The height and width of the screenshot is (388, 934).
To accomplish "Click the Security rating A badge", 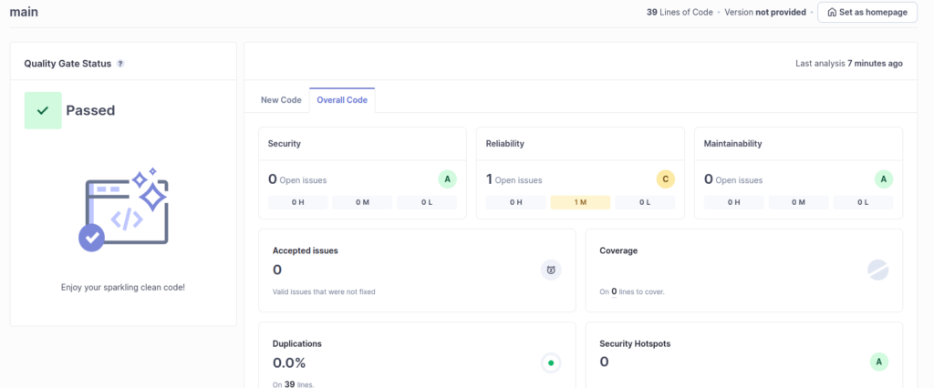I will point(447,179).
